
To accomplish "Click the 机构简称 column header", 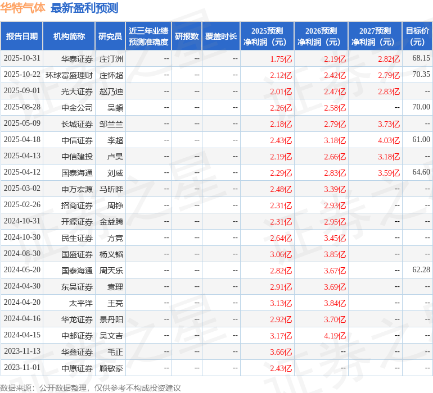I will pos(69,36).
